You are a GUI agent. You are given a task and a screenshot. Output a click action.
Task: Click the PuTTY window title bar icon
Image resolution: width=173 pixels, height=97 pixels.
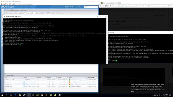pyautogui.click(x=4, y=16)
